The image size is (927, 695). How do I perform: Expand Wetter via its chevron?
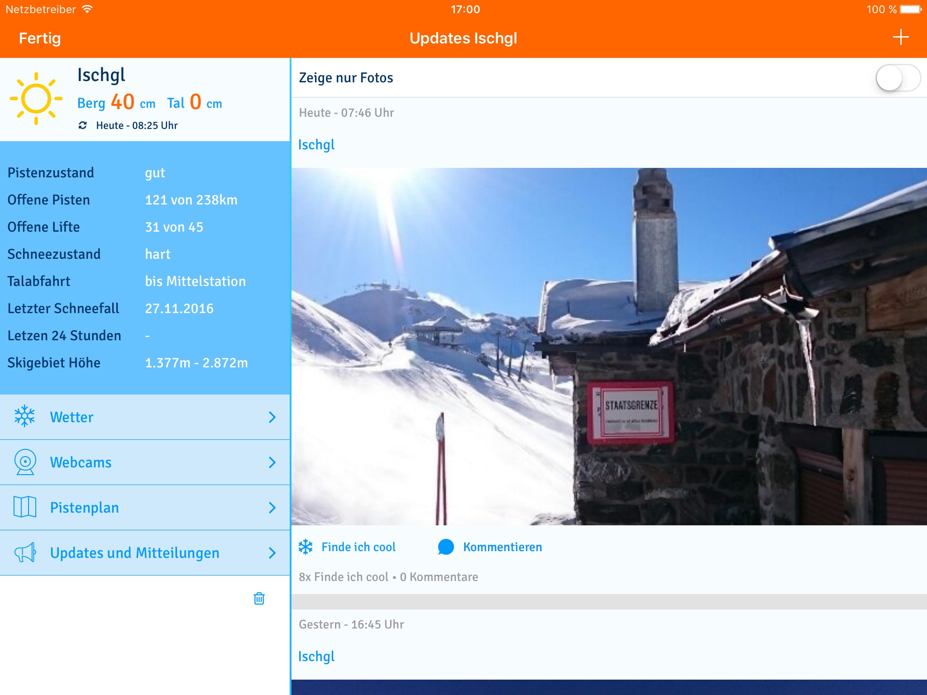click(272, 417)
